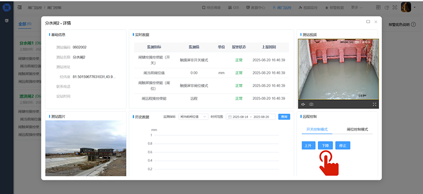Click the 闸远程操控使能 row label
Screen dimensions: 423x194
click(154, 98)
